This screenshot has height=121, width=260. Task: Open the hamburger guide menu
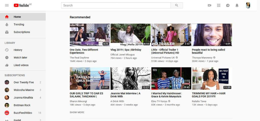(x=7, y=5)
